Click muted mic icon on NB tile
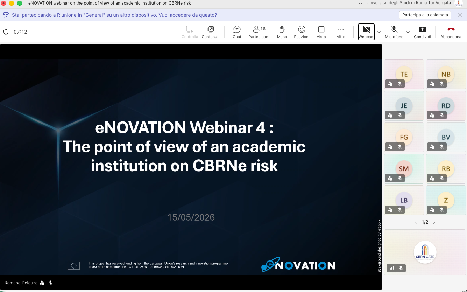The height and width of the screenshot is (292, 467). point(442,84)
